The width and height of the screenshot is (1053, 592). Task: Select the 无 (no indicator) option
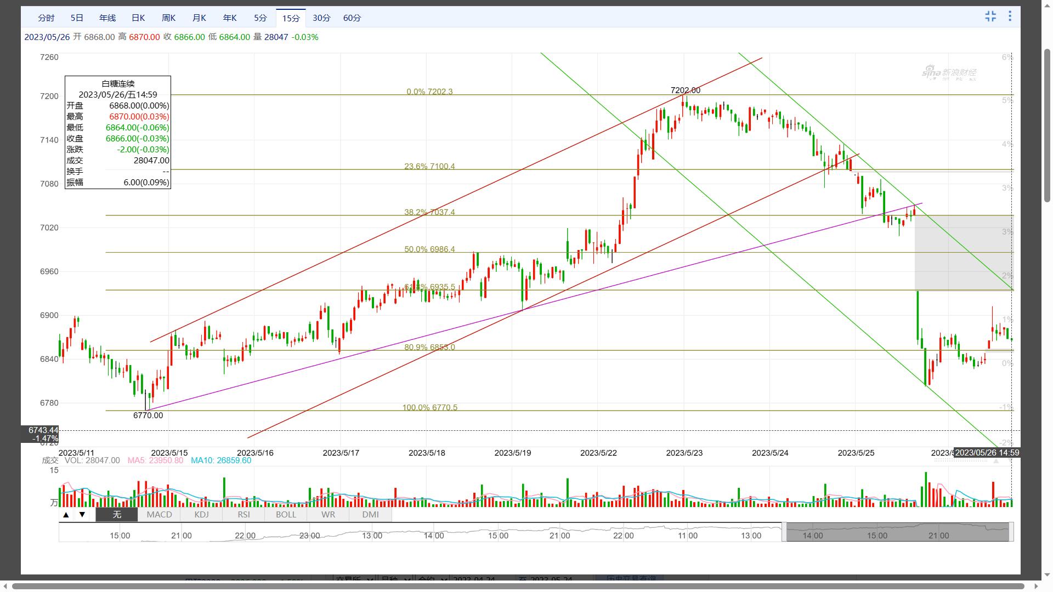(117, 515)
